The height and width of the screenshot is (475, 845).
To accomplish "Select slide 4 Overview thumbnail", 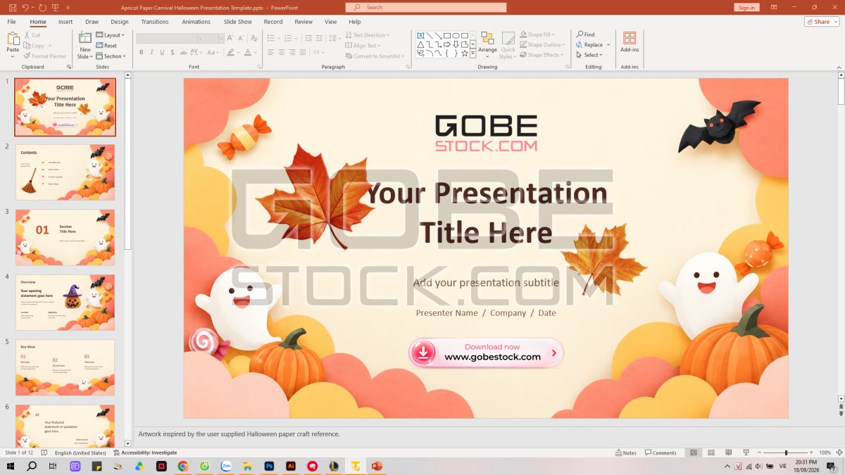I will 65,302.
